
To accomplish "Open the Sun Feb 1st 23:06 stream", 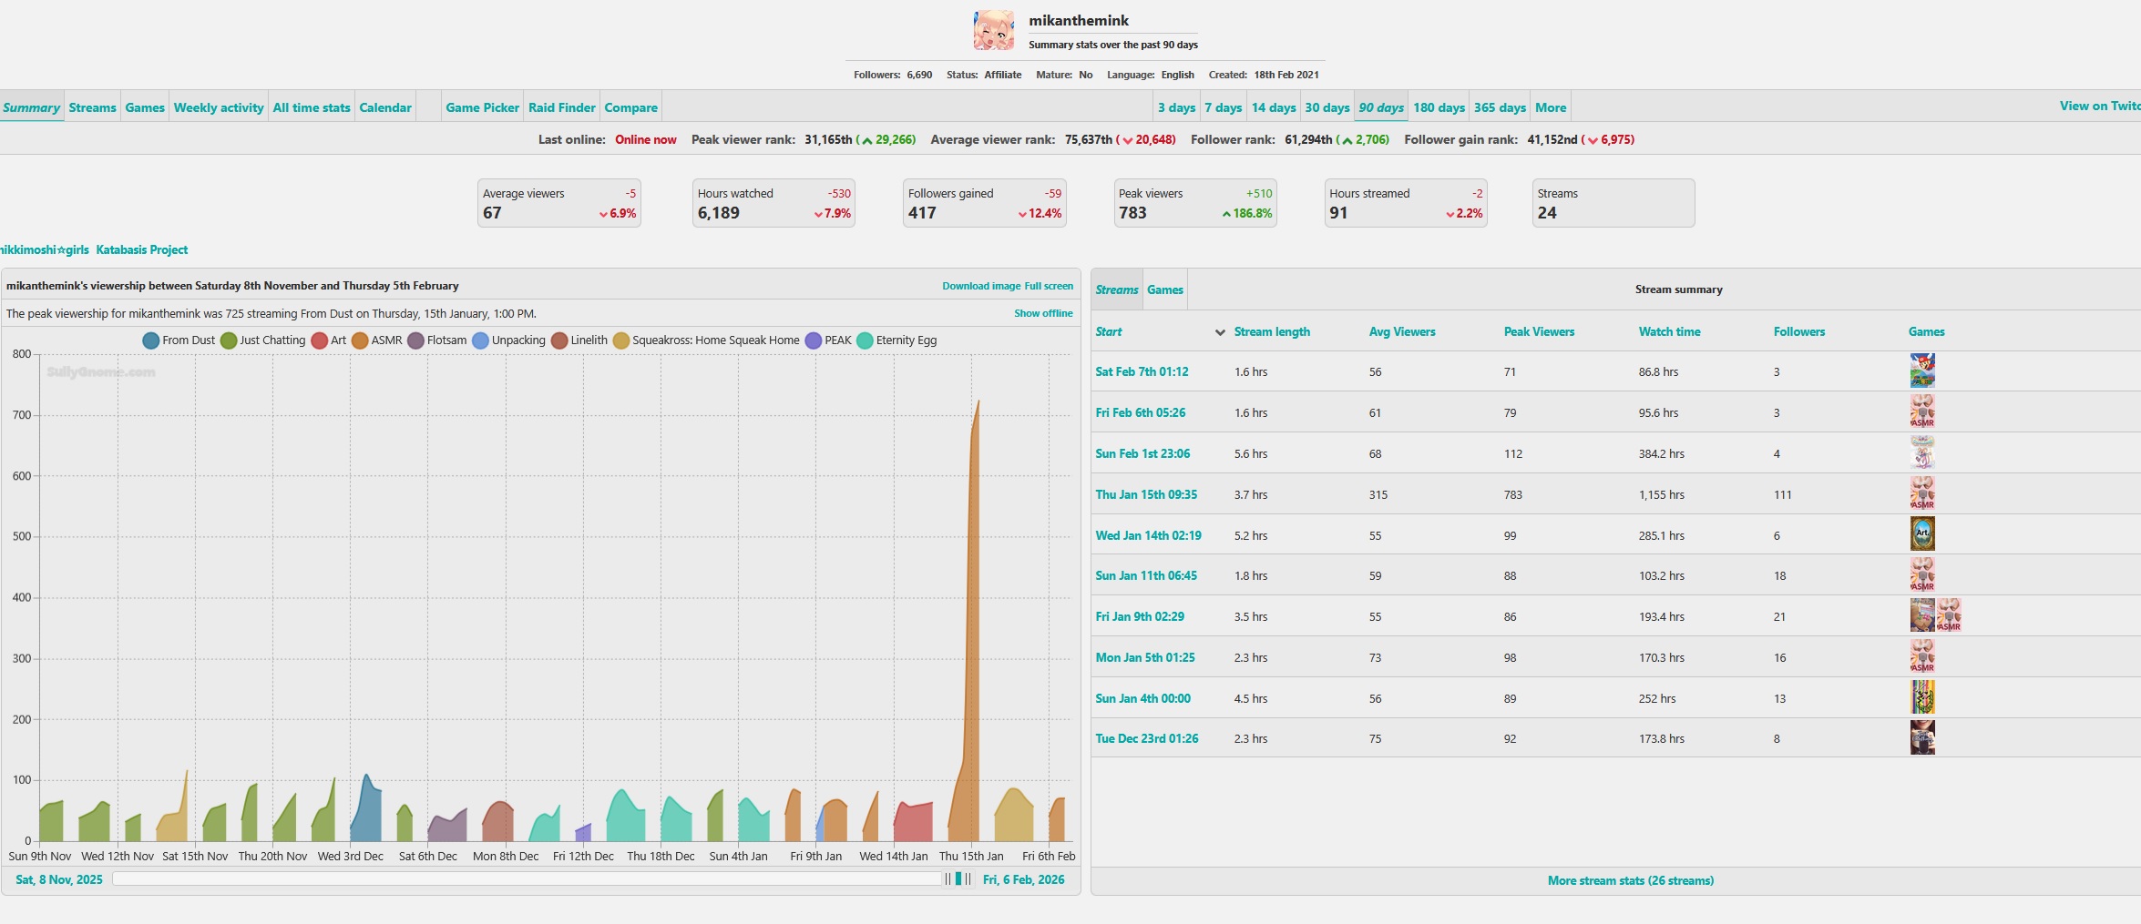I will [x=1142, y=453].
